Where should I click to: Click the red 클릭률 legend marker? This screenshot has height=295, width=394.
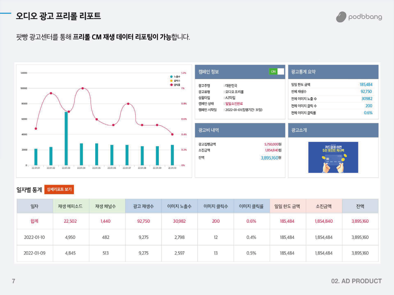tap(172, 85)
